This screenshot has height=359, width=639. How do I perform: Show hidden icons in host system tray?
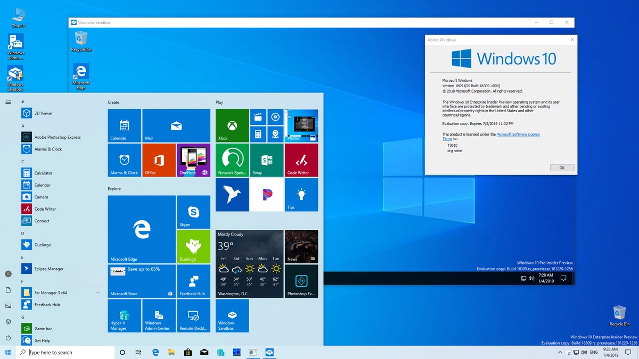click(560, 353)
